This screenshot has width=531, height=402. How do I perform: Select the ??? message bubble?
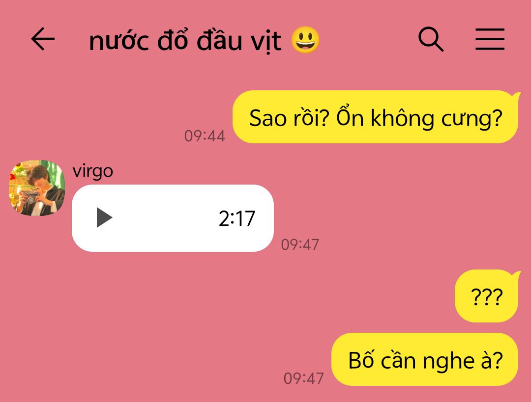tap(486, 296)
